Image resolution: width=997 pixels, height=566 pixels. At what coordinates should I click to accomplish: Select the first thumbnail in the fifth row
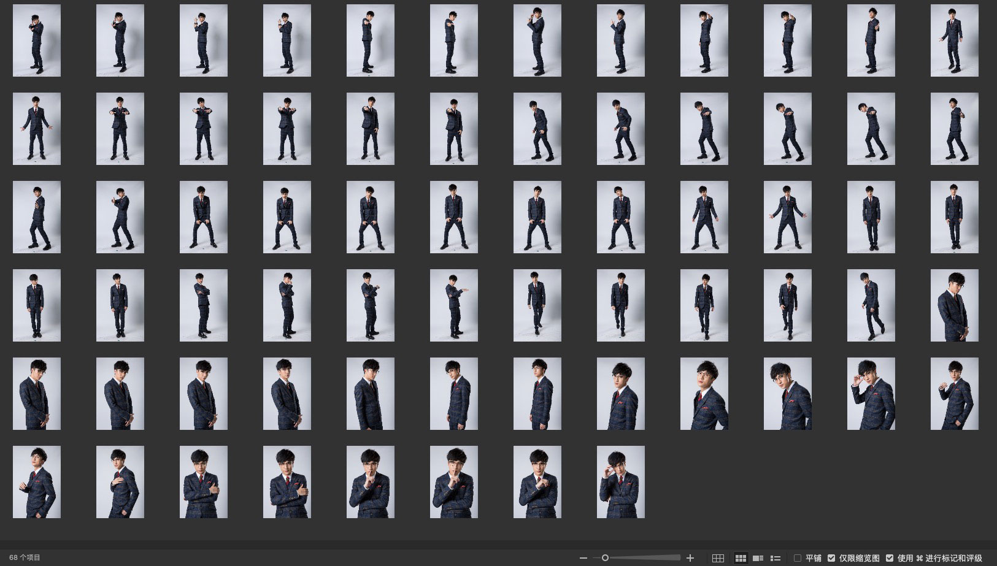[x=37, y=394]
